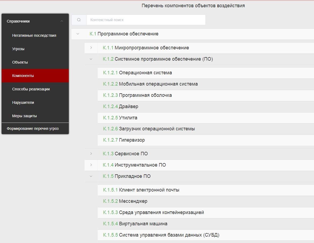Select the Компоненты sidebar item
The width and height of the screenshot is (314, 243).
pos(23,75)
